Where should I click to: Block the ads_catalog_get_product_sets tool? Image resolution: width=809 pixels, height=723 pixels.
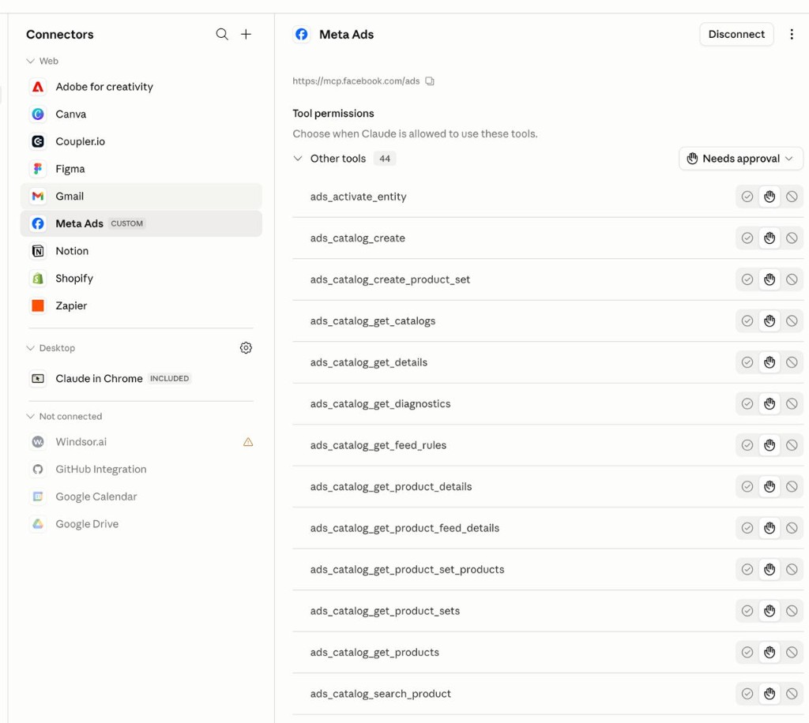tap(792, 611)
